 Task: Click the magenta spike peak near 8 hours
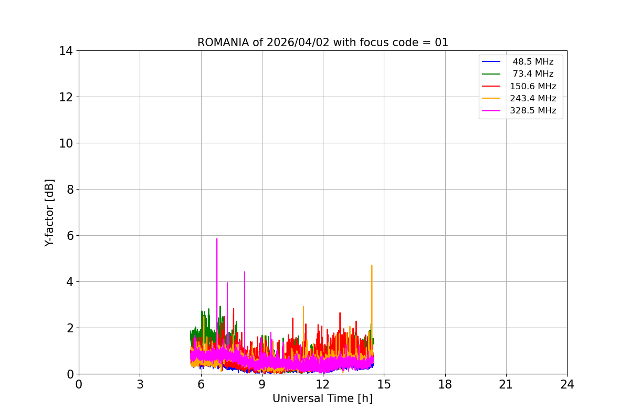245,272
